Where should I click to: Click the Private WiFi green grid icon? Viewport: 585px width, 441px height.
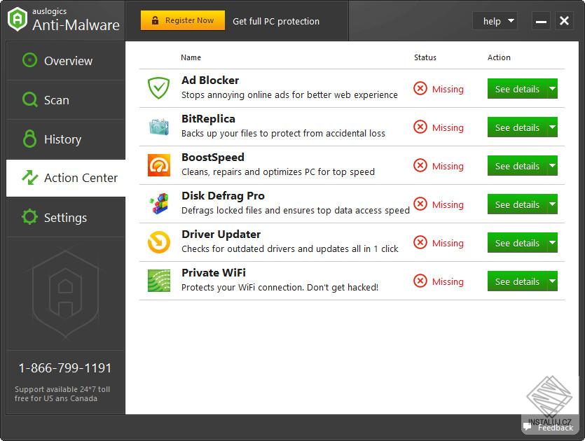(158, 280)
